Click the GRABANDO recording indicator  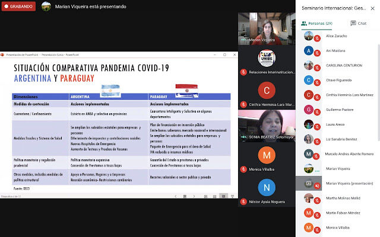coord(18,7)
